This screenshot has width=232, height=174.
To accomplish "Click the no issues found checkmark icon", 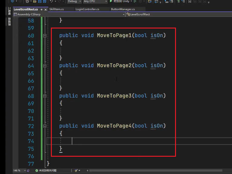I will (37, 171).
